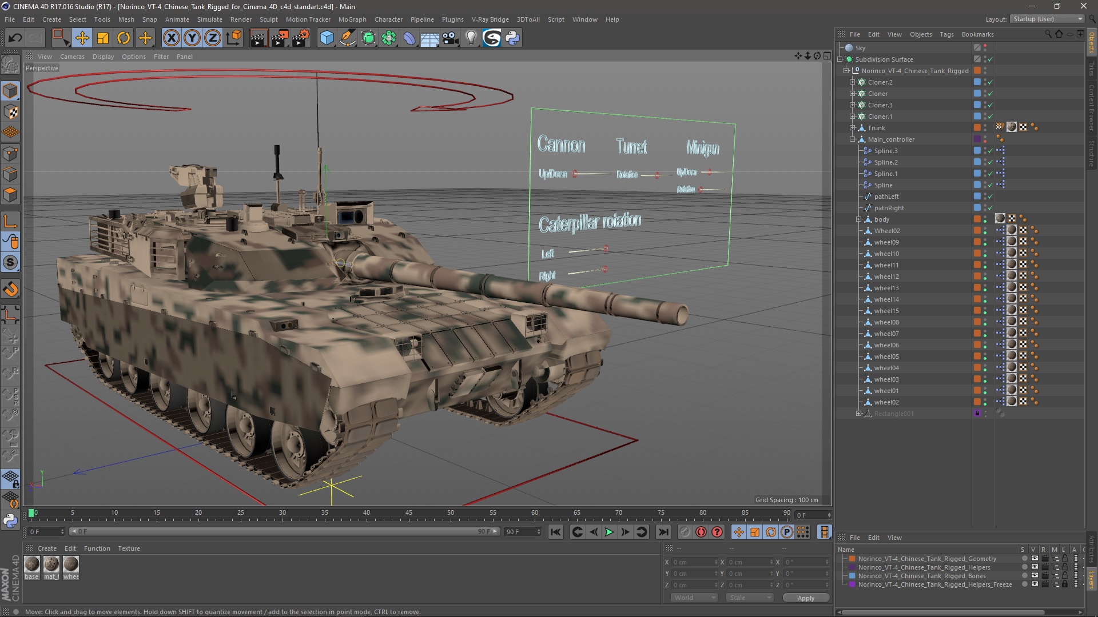Expand Trunk tree node

[853, 128]
